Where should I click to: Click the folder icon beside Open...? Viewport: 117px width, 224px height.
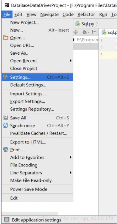click(6, 38)
